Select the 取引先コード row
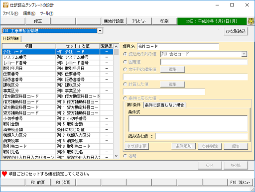Image resolution: width=255 pixels, height=192 pixels. pos(58,146)
